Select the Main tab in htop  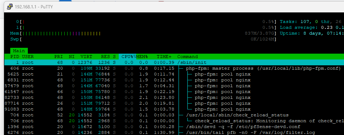click(x=19, y=51)
